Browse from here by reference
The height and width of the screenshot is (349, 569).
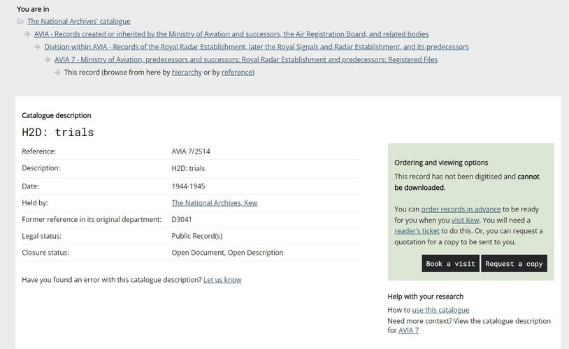(x=237, y=72)
